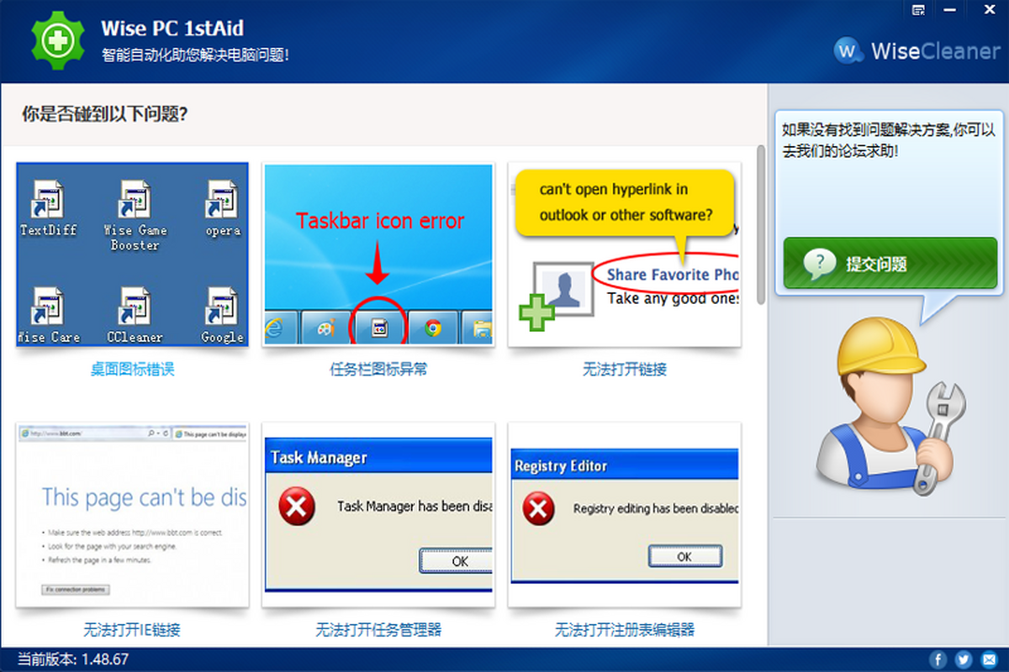The height and width of the screenshot is (672, 1009).
Task: Open the Twitter icon in the status bar
Action: point(964,659)
